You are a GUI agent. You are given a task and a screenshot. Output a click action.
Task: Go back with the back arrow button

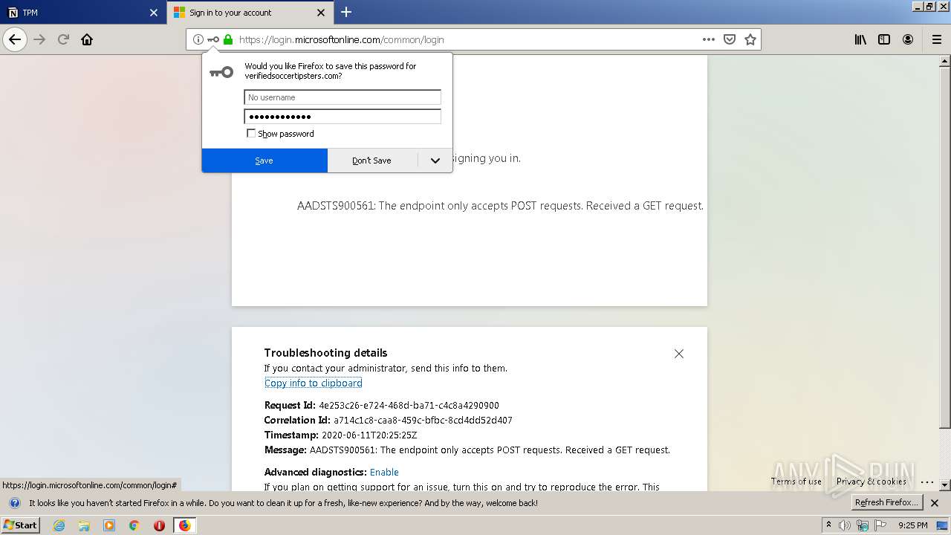pyautogui.click(x=15, y=39)
